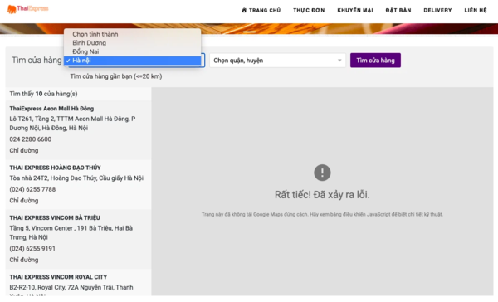498x302 pixels.
Task: Open LIÊN HỆ page
Action: (476, 11)
